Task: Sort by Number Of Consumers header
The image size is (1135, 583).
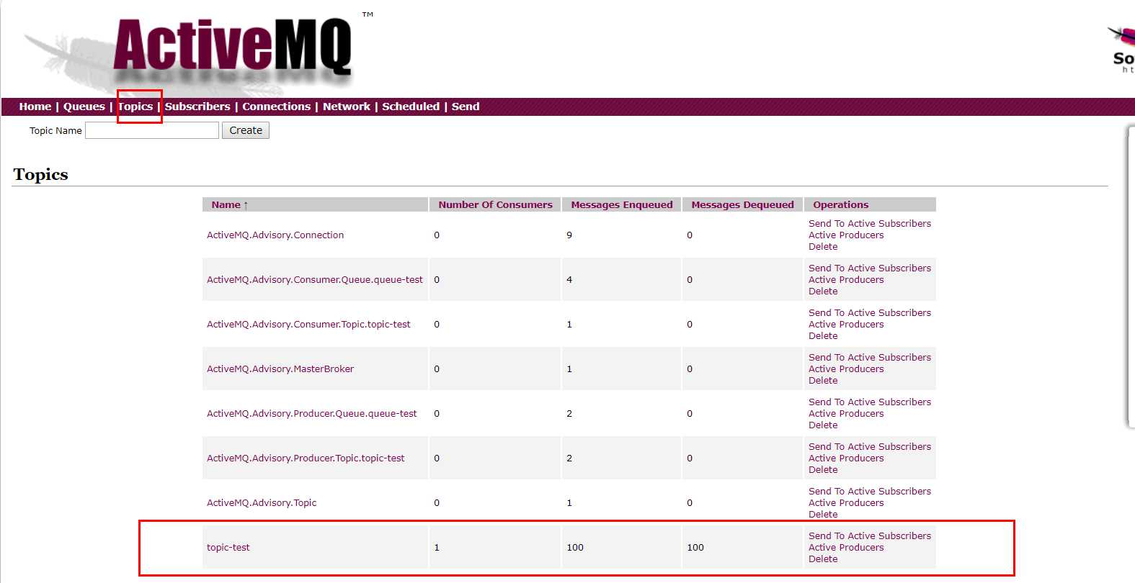Action: pos(495,204)
